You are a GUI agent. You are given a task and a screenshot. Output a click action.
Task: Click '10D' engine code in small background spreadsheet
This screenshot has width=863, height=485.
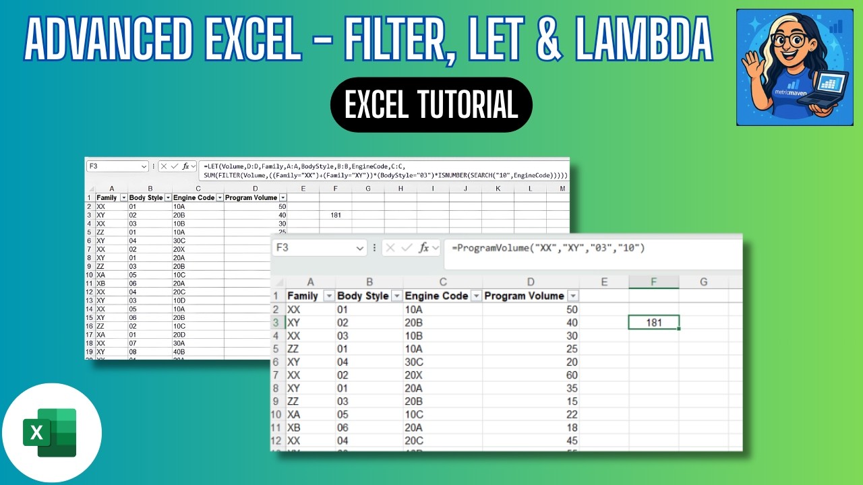[179, 300]
